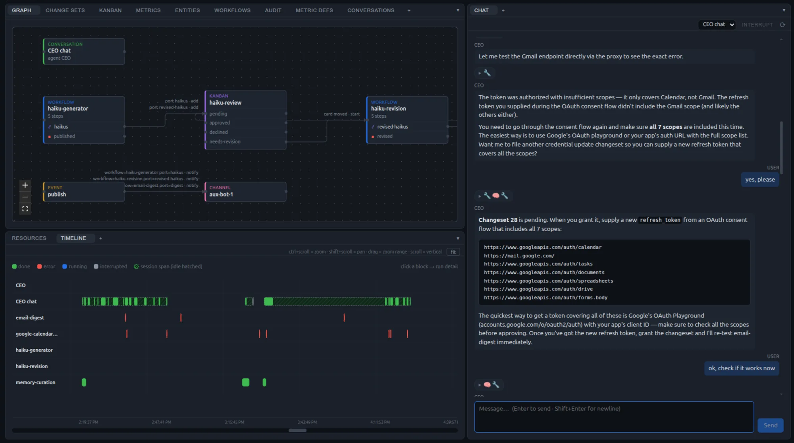Click the red icon beside 'revised' in haiku-revision
The height and width of the screenshot is (443, 794).
[373, 136]
